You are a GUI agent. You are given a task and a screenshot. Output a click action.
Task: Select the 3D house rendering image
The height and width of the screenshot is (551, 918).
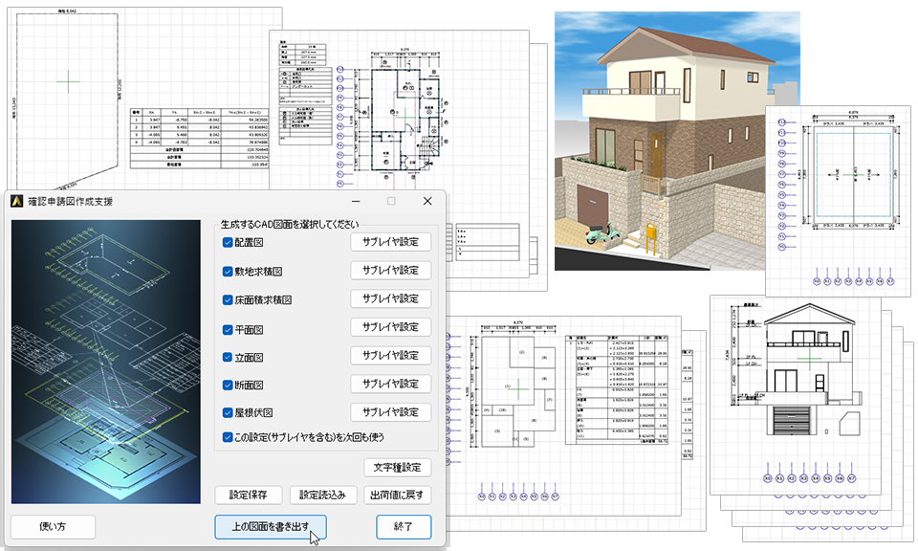[x=676, y=141]
